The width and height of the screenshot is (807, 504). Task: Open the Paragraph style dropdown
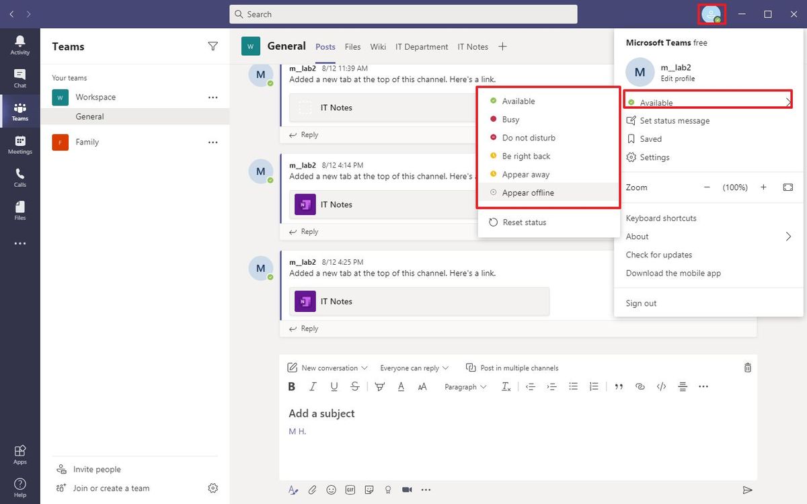click(x=465, y=386)
